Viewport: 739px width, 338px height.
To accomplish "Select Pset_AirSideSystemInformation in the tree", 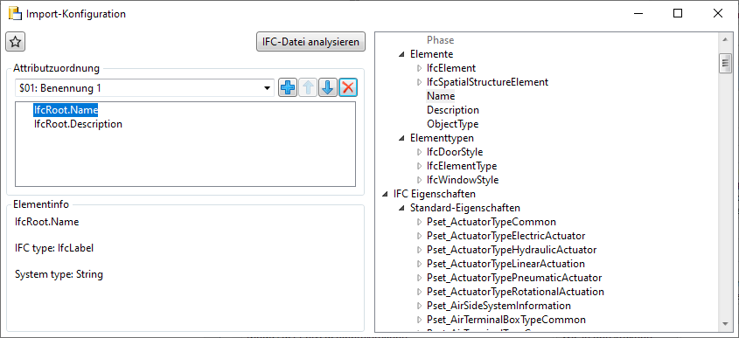I will click(x=498, y=306).
